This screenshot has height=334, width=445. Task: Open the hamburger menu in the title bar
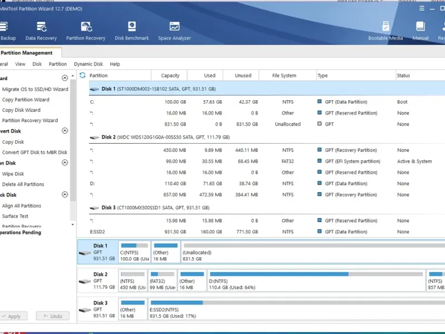tap(422, 8)
